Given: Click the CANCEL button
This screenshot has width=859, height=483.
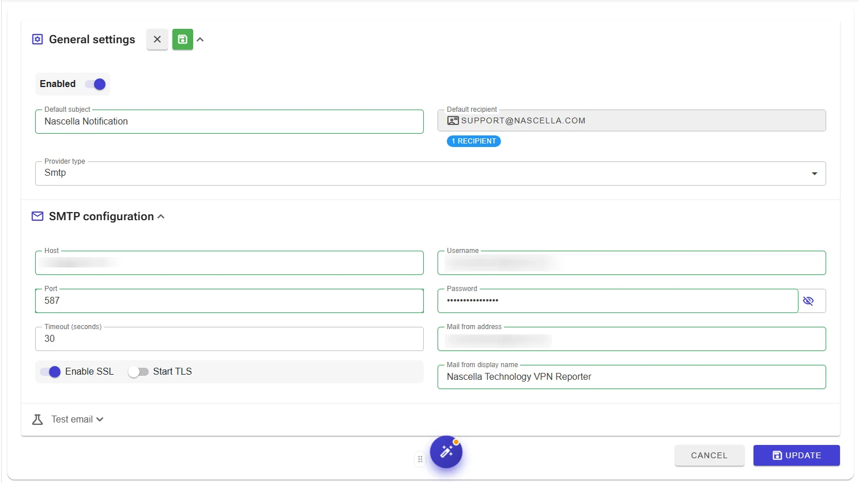Looking at the screenshot, I should [x=710, y=455].
